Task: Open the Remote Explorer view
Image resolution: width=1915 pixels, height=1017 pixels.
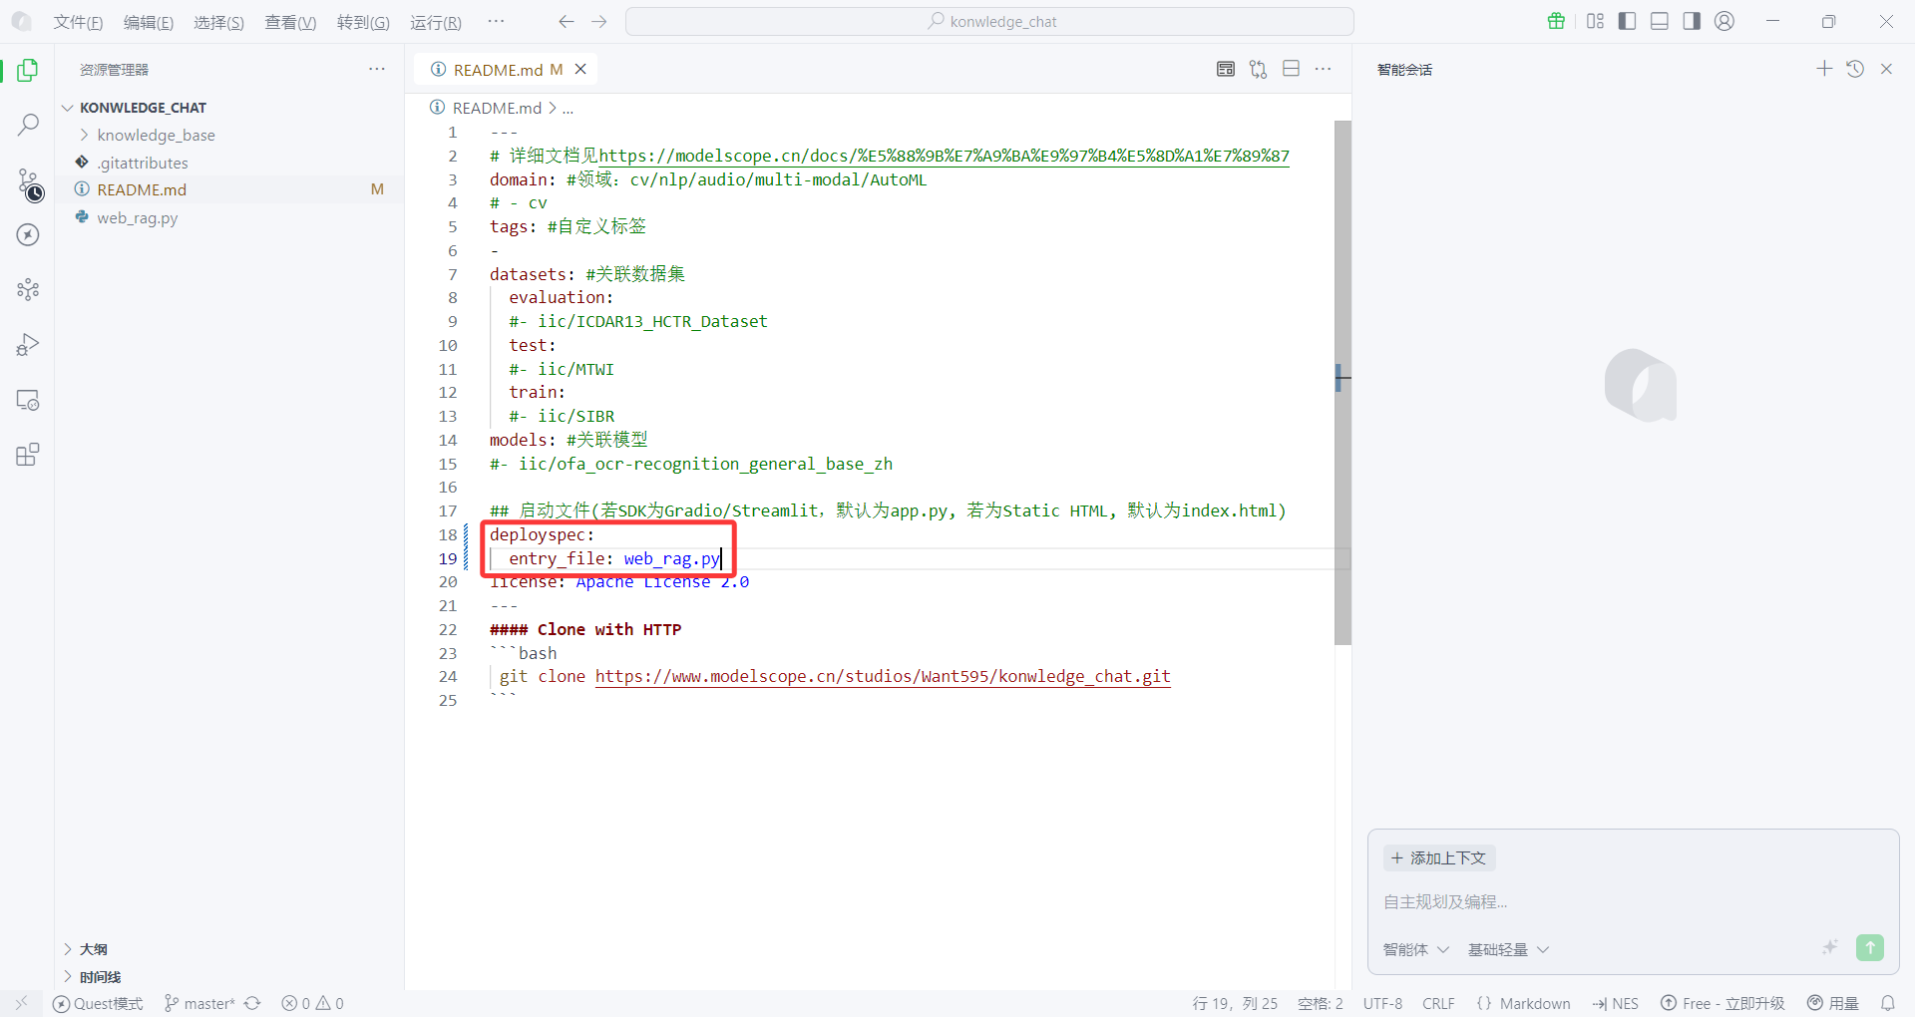Action: (x=28, y=400)
